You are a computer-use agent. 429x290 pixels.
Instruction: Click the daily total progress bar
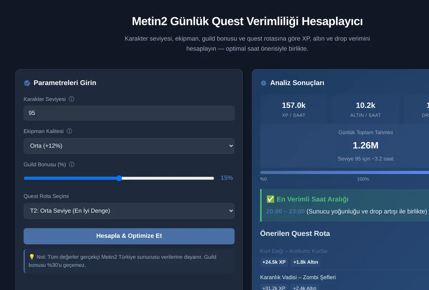[345, 172]
